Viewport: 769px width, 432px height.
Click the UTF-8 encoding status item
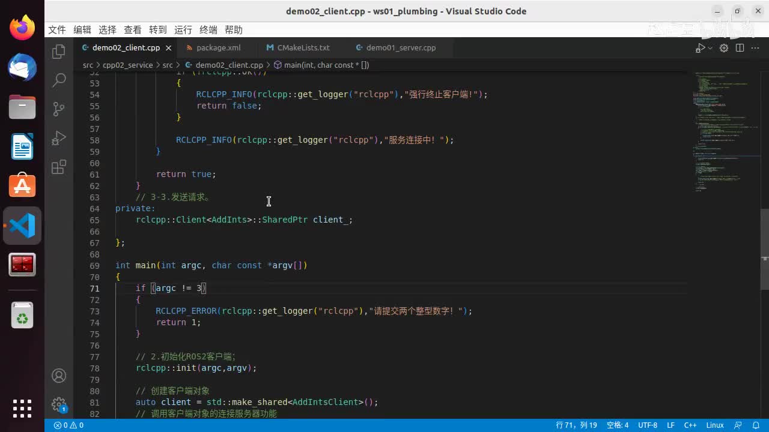click(648, 425)
